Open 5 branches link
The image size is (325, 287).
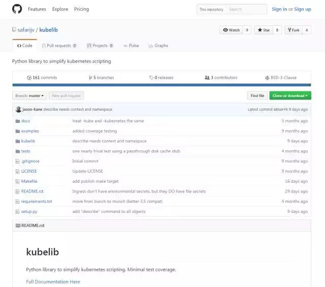click(102, 78)
